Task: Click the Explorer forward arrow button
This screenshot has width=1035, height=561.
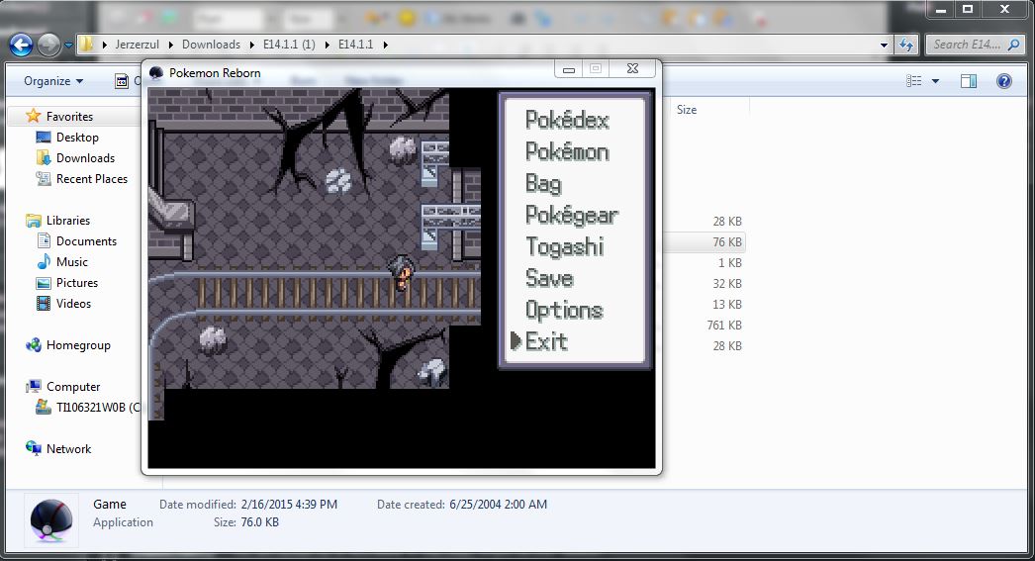Action: (47, 45)
